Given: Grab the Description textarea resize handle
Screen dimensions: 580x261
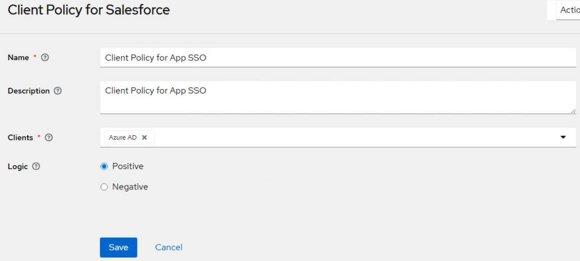Looking at the screenshot, I should 573,111.
